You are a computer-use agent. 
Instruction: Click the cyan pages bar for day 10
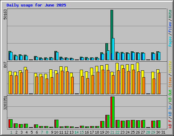[x=57, y=56]
